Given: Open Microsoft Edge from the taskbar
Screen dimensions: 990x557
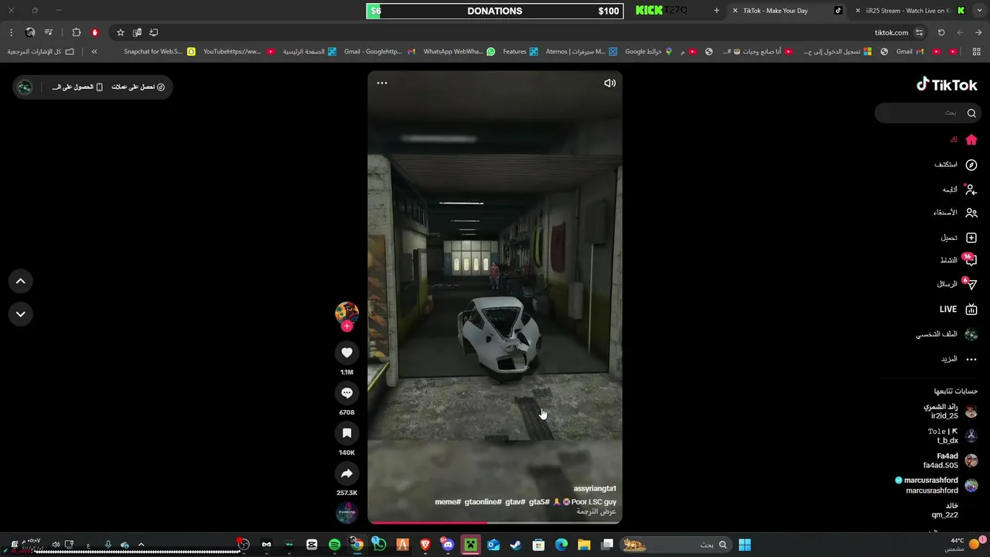Looking at the screenshot, I should 562,545.
